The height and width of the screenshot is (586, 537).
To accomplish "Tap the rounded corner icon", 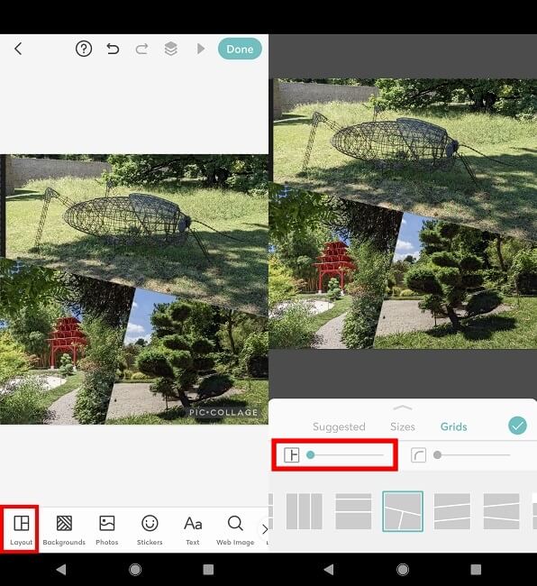I will coord(418,454).
